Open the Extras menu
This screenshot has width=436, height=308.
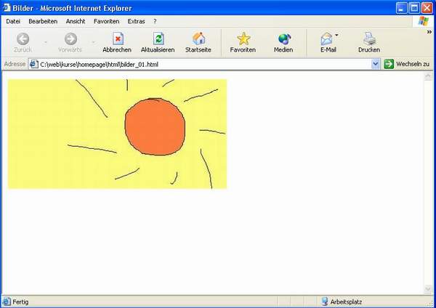coord(137,21)
